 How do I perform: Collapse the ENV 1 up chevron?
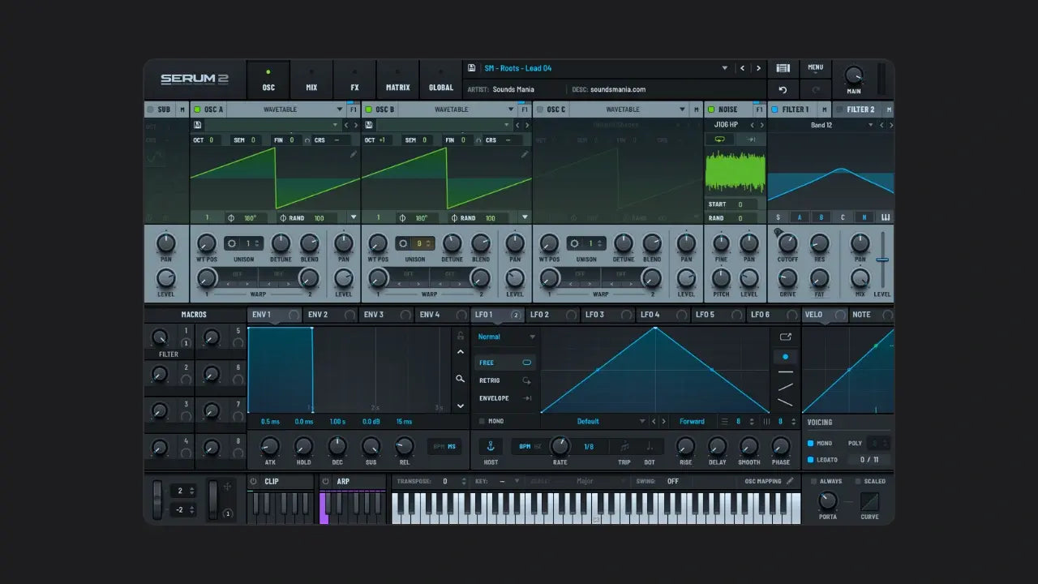point(461,352)
